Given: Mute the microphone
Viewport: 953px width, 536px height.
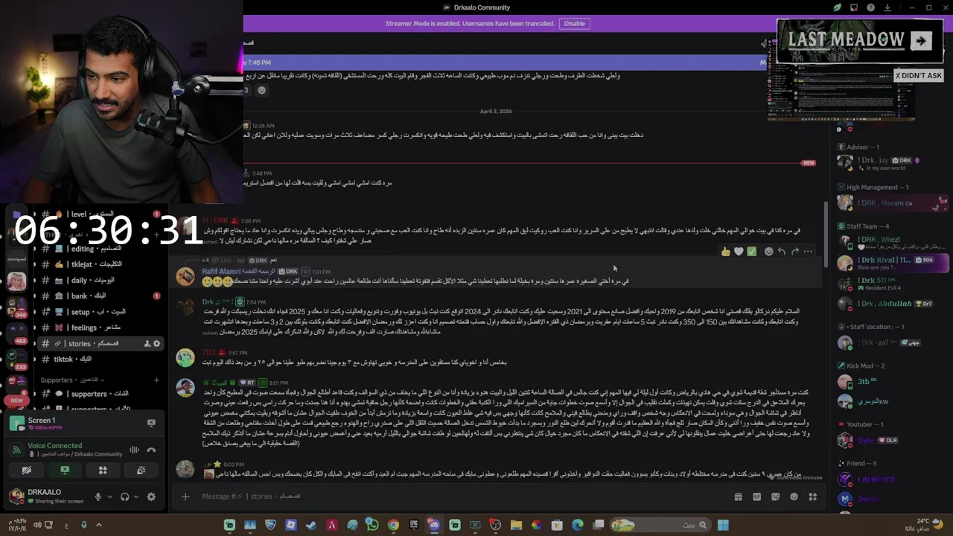Looking at the screenshot, I should click(x=98, y=497).
